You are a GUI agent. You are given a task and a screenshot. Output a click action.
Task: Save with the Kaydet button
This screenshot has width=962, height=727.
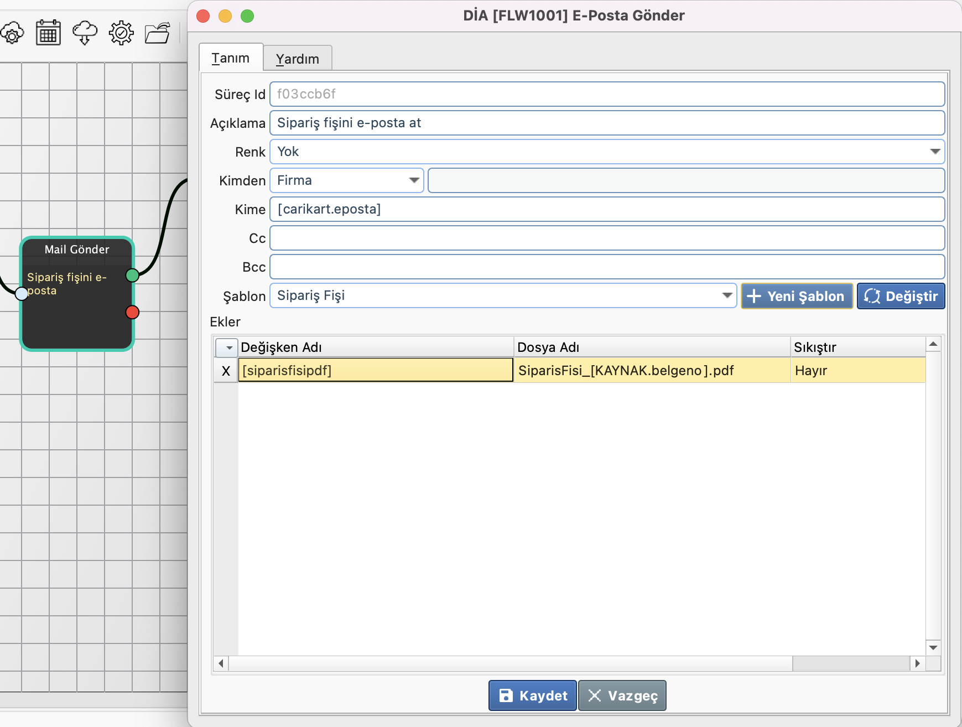click(532, 695)
